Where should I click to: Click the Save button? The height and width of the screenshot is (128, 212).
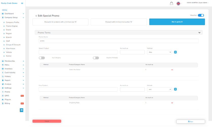[191, 121]
